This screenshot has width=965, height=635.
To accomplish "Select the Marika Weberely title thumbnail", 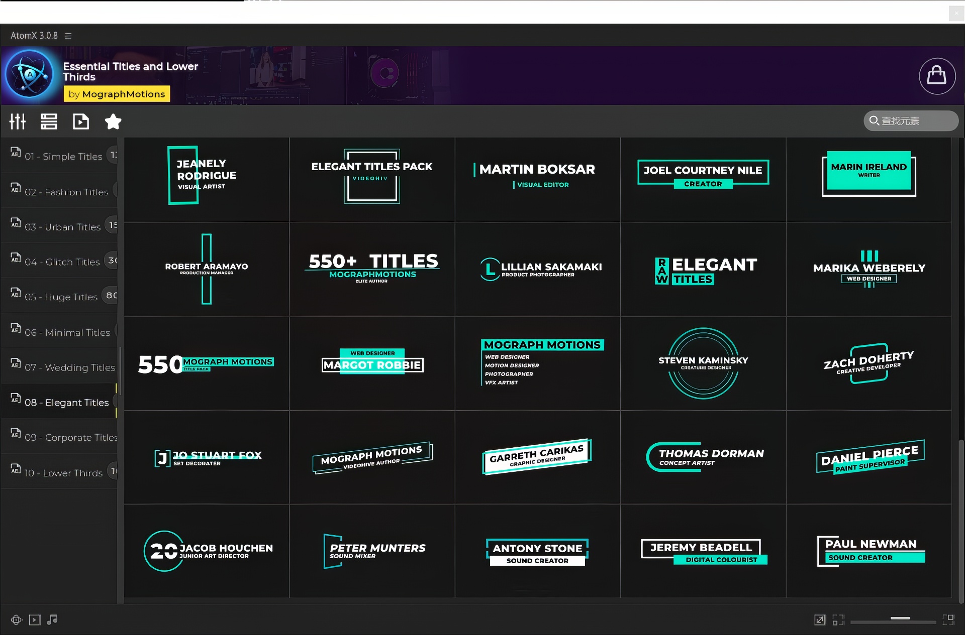I will click(869, 269).
